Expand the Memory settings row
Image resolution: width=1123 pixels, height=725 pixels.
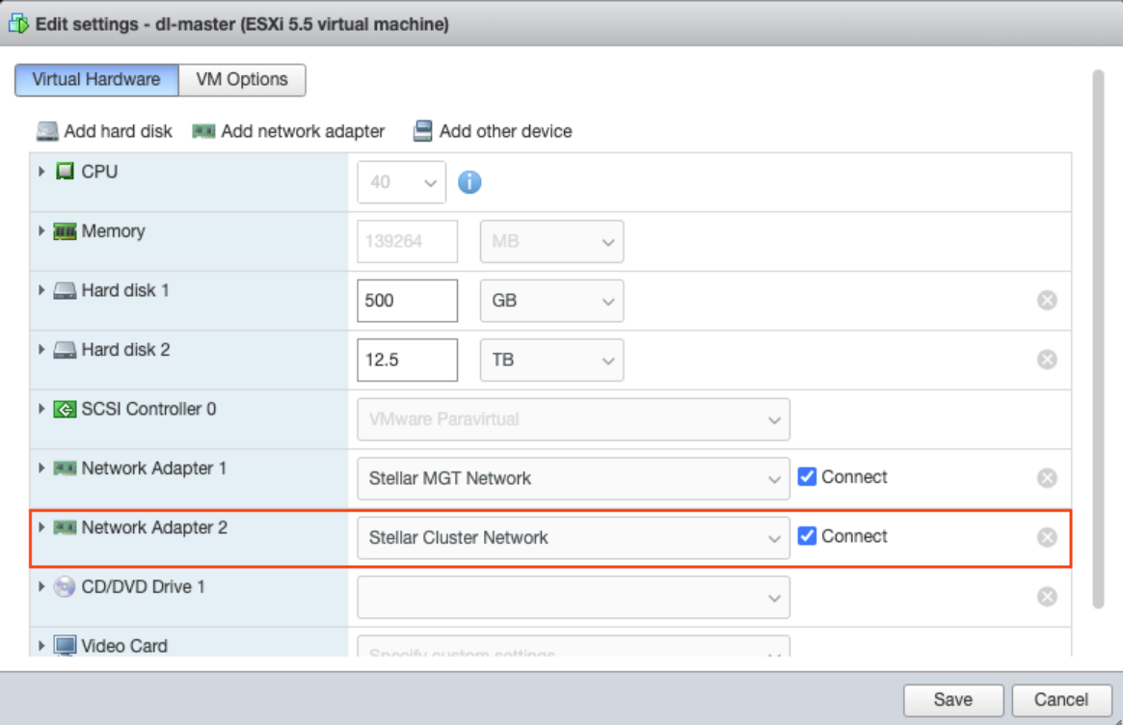click(x=41, y=231)
